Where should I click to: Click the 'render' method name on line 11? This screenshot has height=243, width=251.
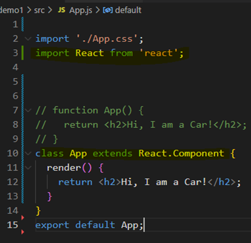(x=64, y=168)
